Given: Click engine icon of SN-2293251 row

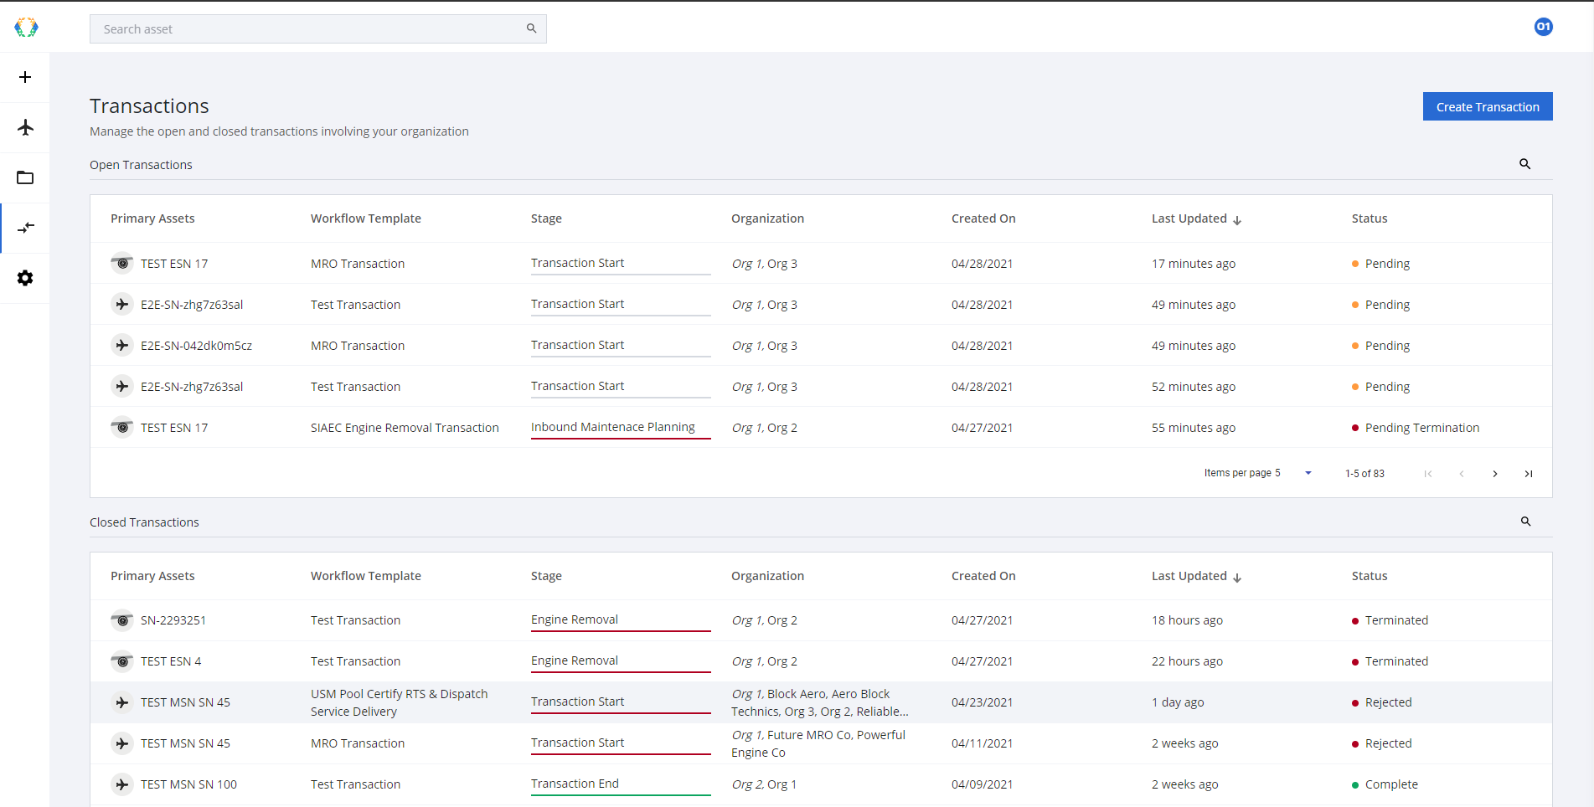Looking at the screenshot, I should pyautogui.click(x=122, y=619).
